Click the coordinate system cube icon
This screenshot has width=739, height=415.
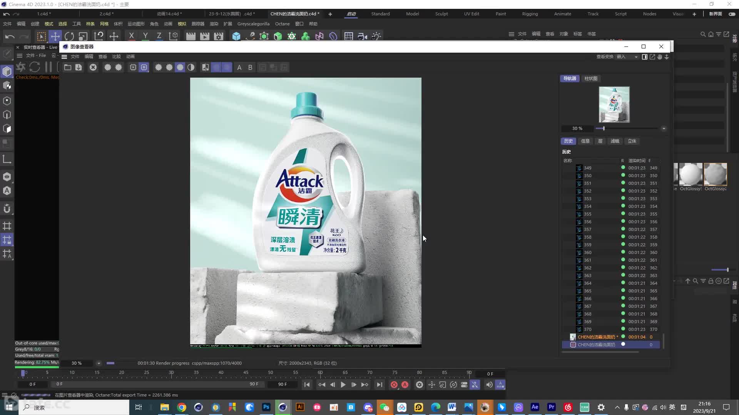coord(174,36)
